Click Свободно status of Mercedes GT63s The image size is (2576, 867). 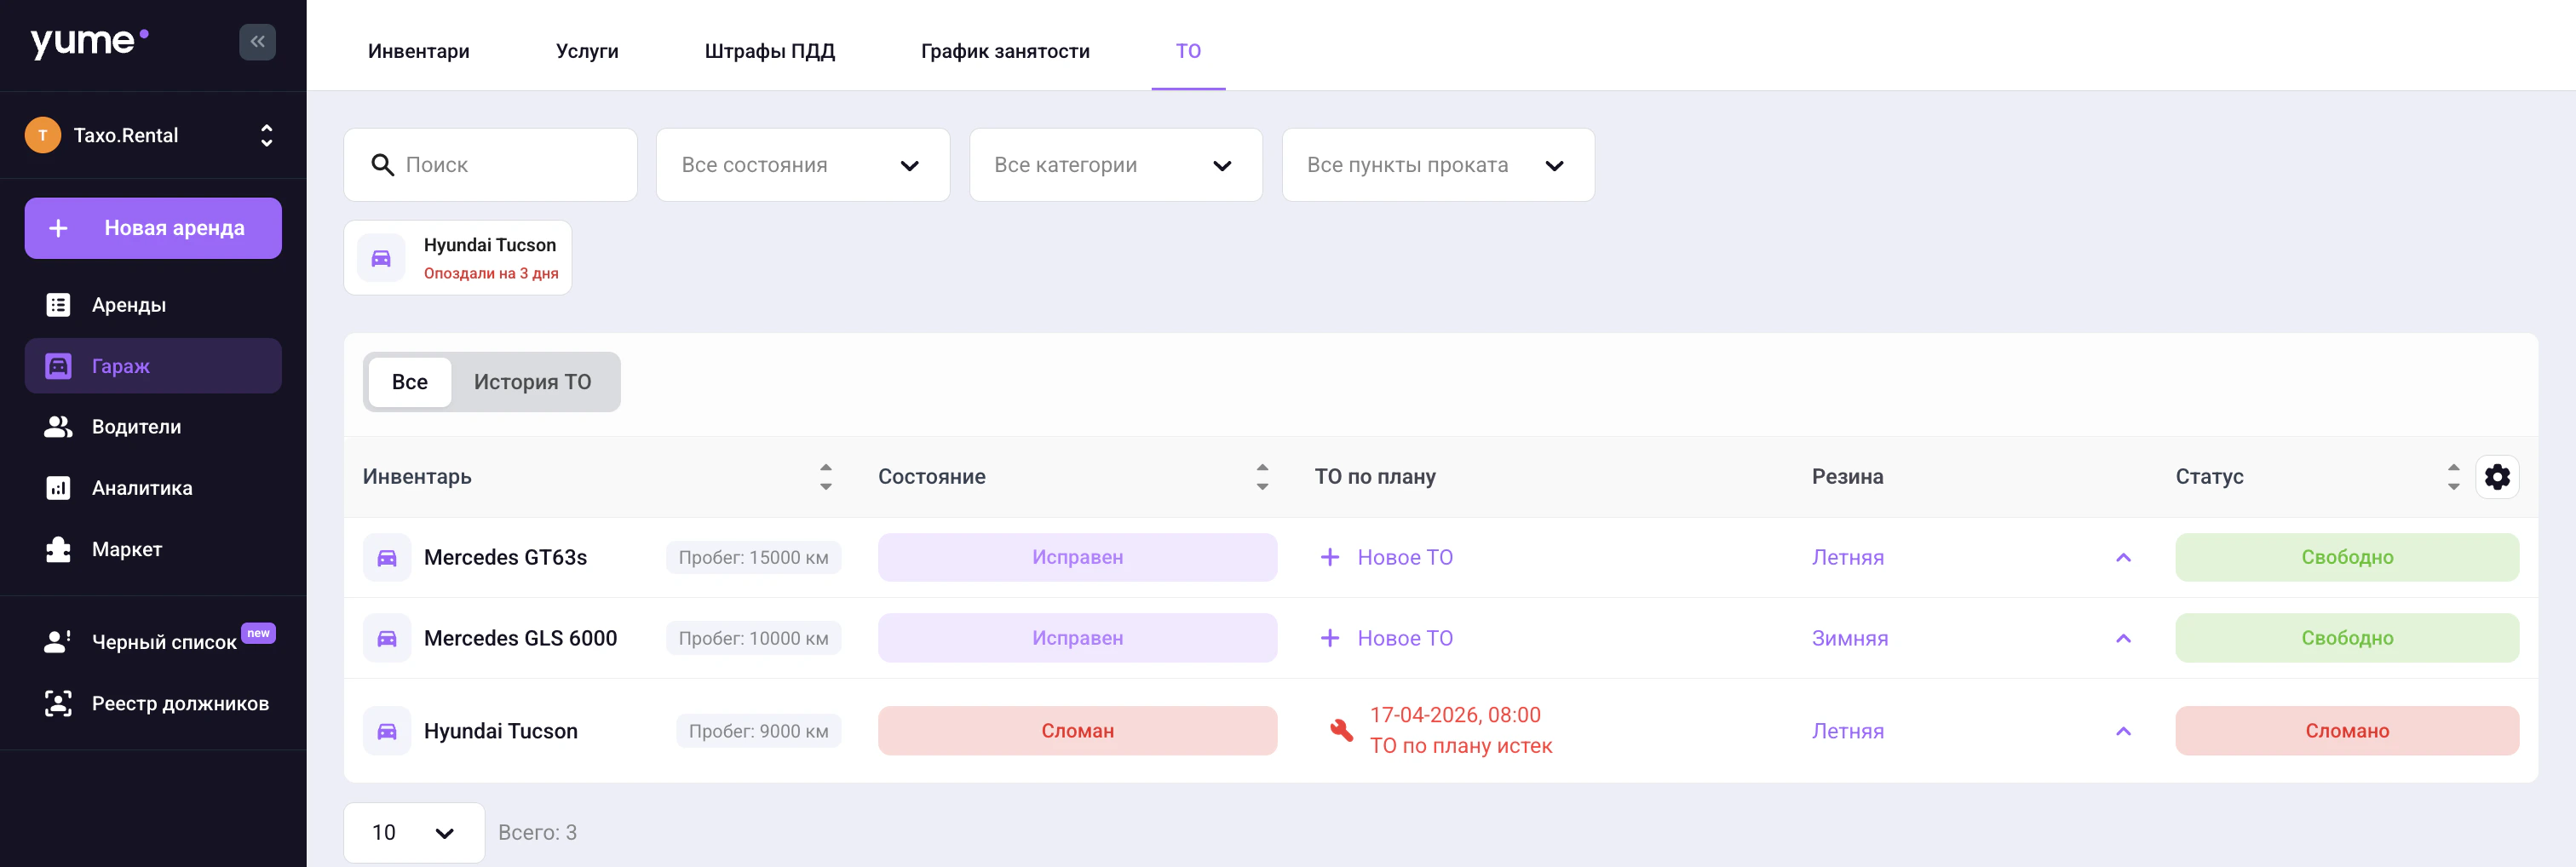(2346, 558)
